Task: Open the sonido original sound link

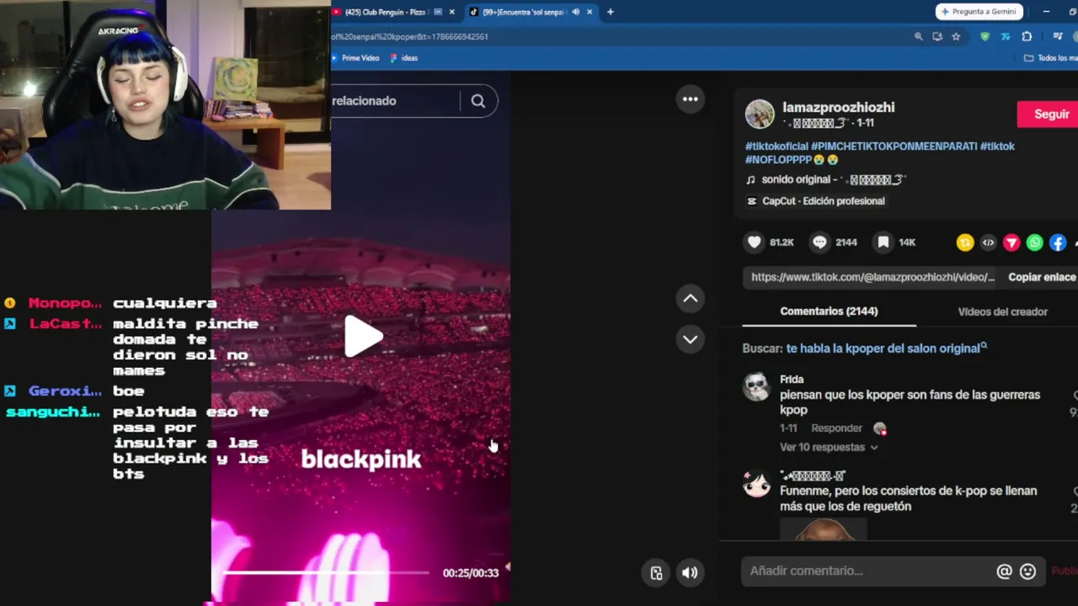Action: pyautogui.click(x=825, y=179)
